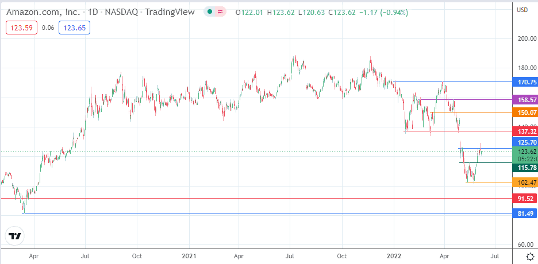Screen dimensions: 538x264
Task: Click the blue buy price 123.65 button
Action: [x=75, y=28]
